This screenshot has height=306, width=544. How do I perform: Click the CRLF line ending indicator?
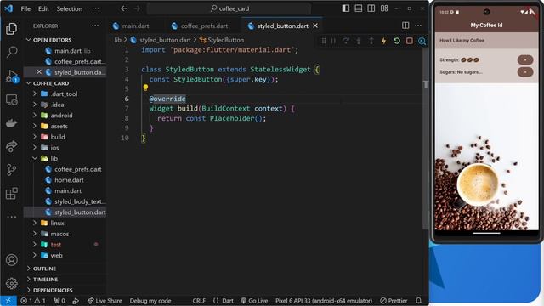(x=199, y=301)
